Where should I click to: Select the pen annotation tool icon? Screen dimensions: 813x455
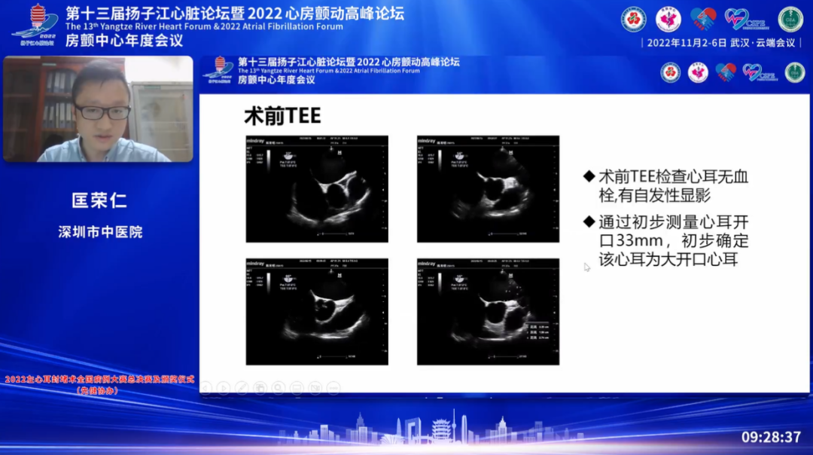coord(242,388)
